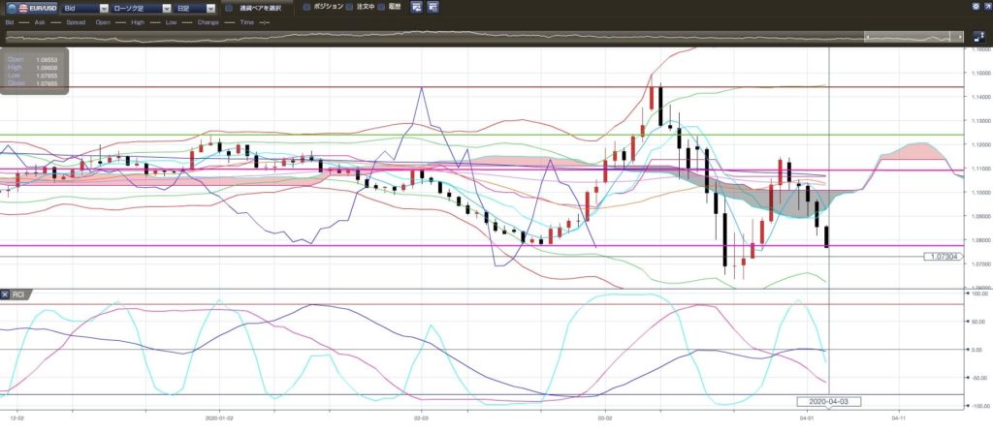This screenshot has height=433, width=993.
Task: Click the overview mini chart navigator
Action: coord(484,38)
